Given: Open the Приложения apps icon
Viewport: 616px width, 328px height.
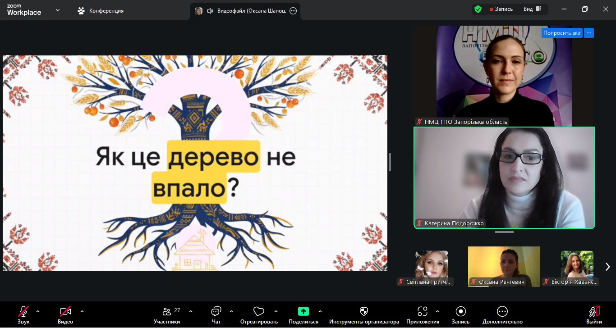Looking at the screenshot, I should point(423,311).
